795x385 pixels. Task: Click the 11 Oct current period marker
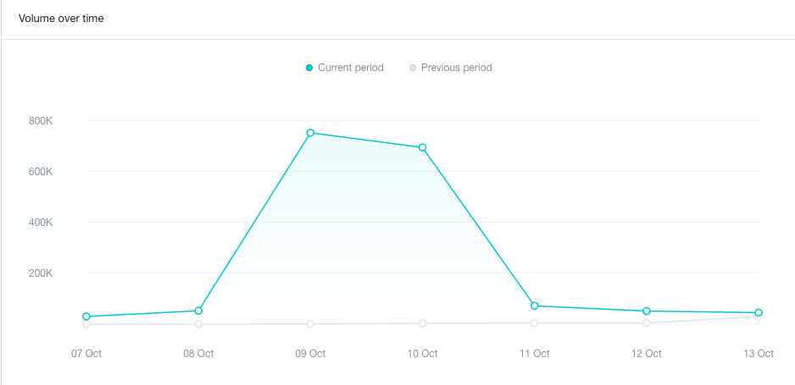535,306
